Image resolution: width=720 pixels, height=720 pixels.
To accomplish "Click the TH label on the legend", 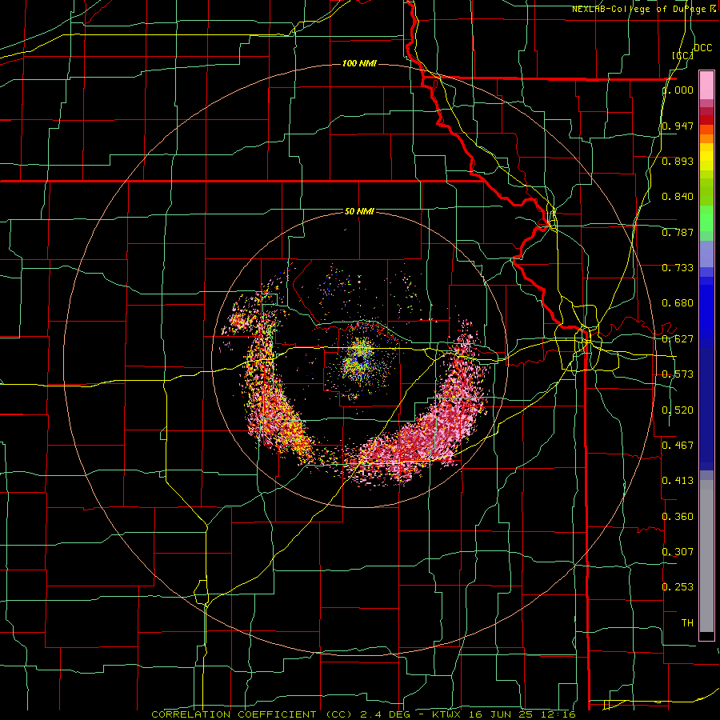I will 687,623.
